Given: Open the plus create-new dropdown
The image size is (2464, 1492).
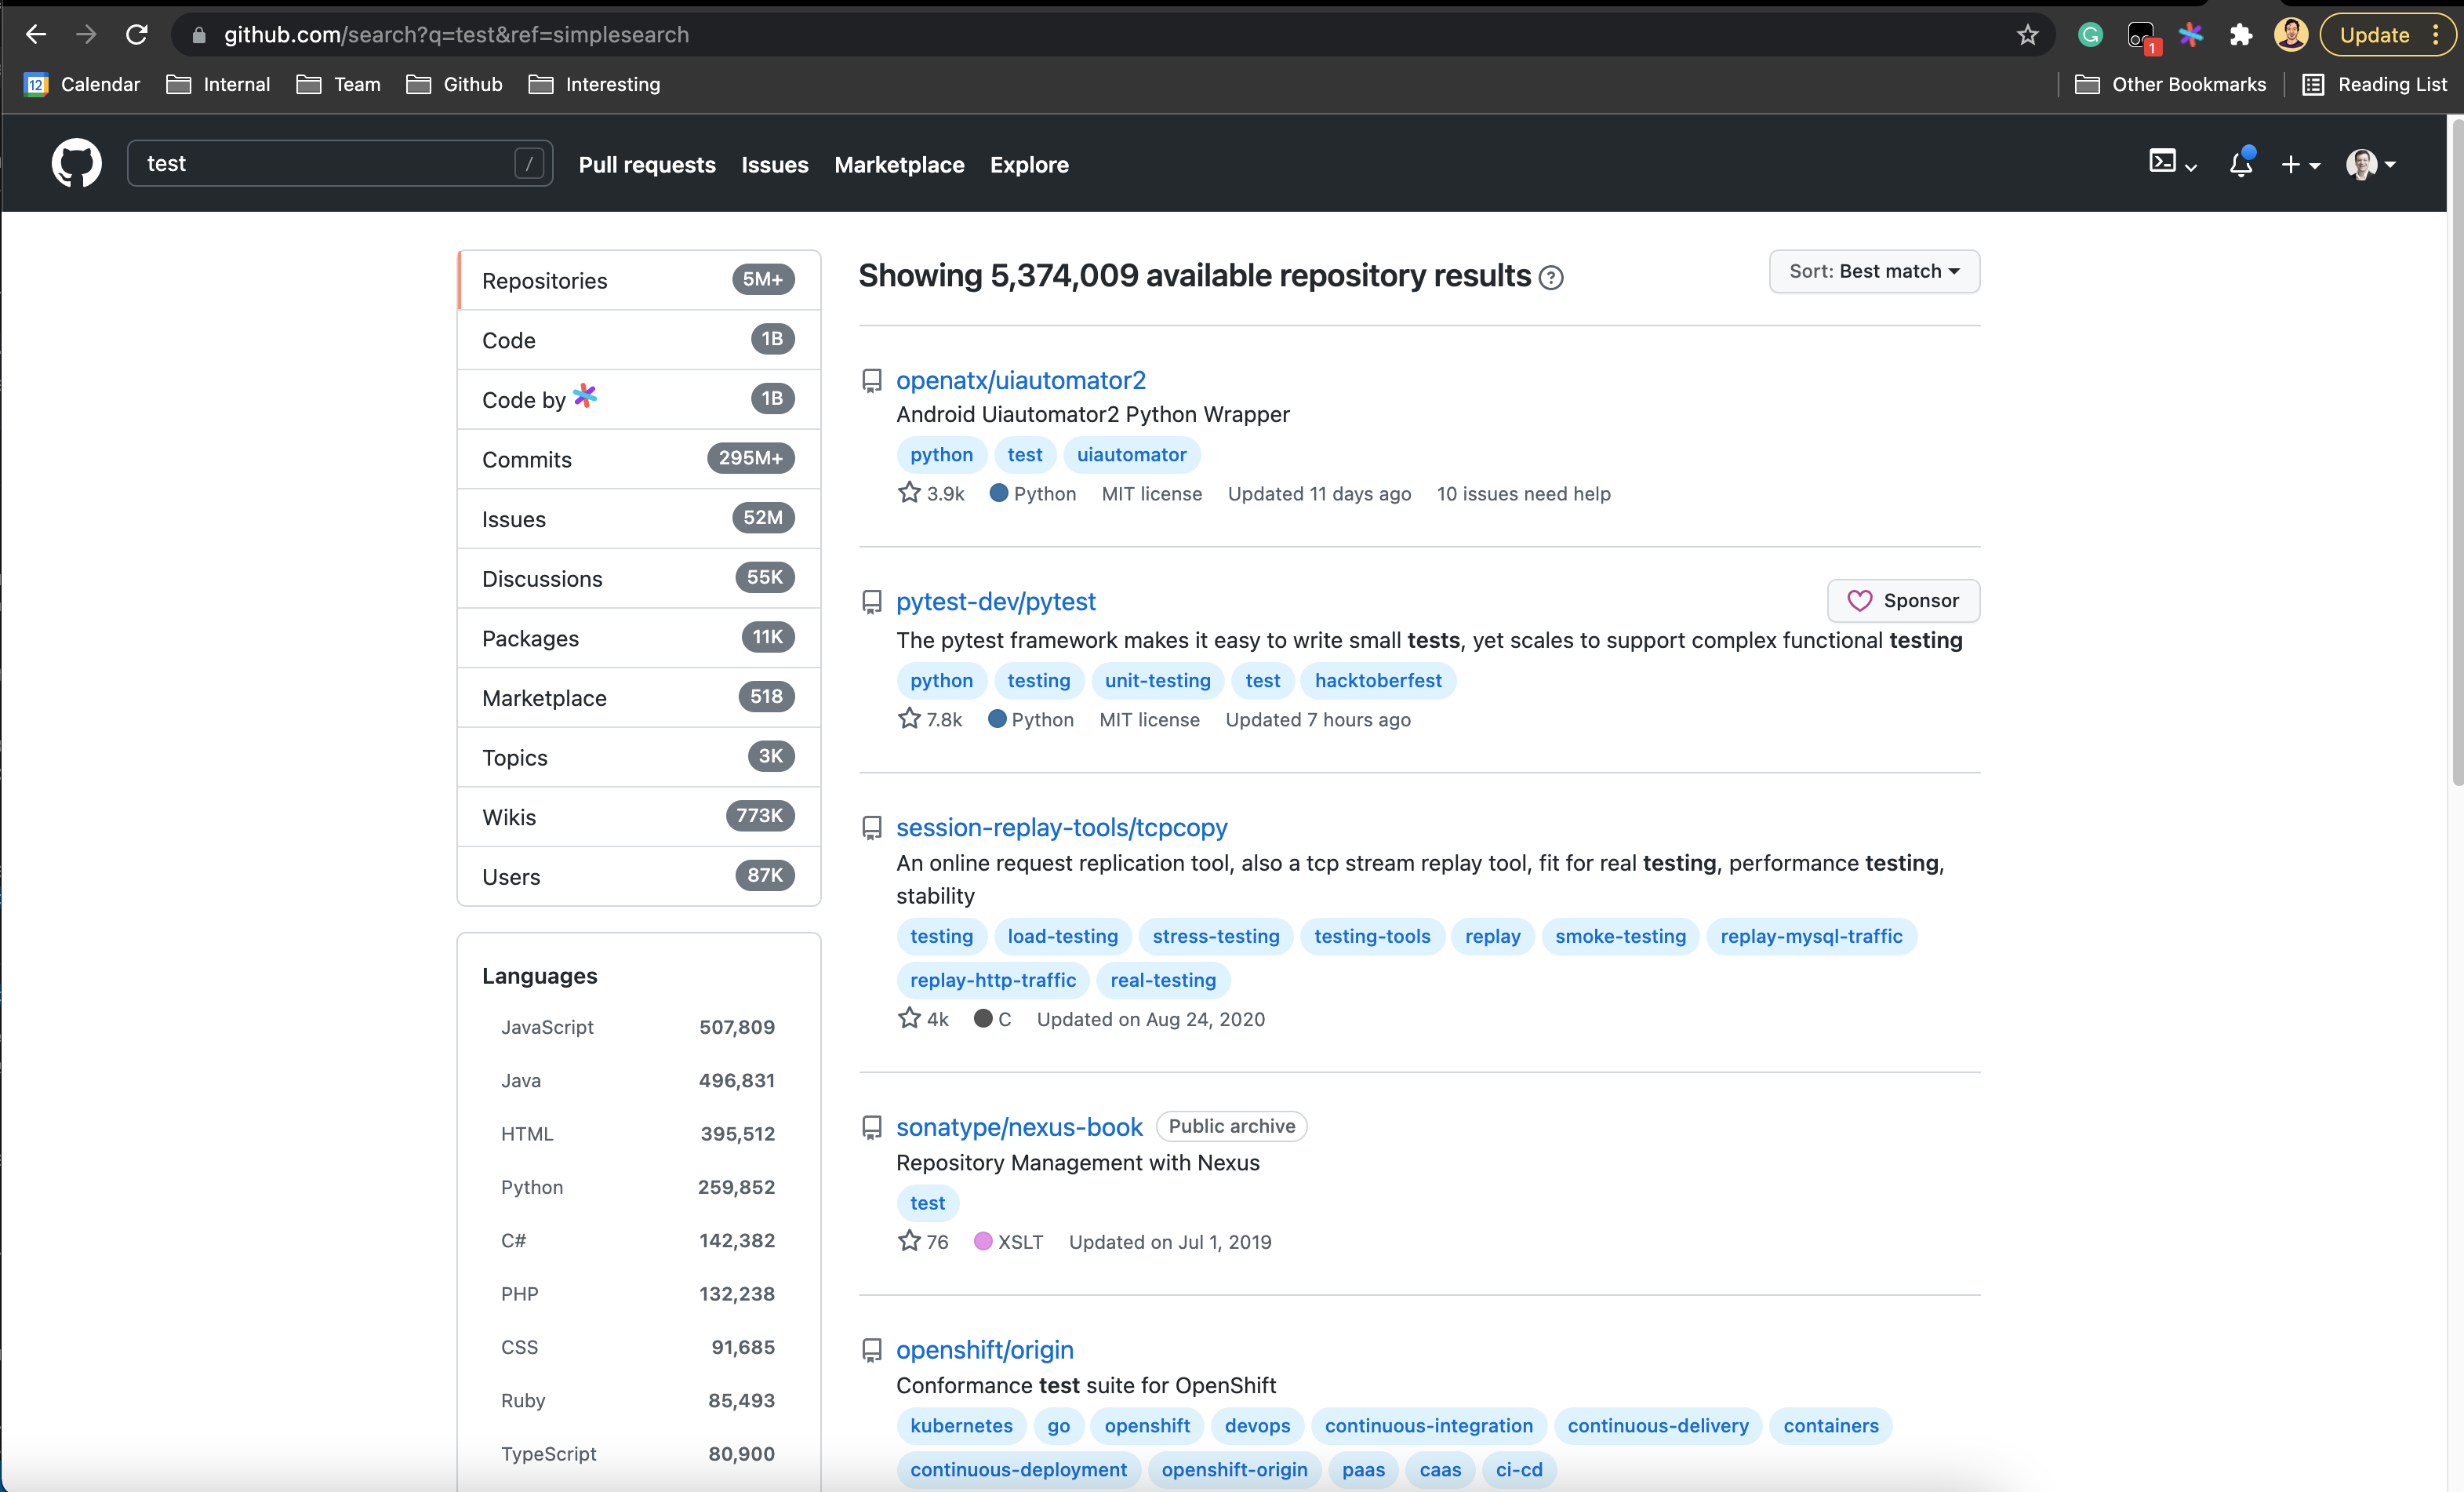Looking at the screenshot, I should click(x=2300, y=164).
